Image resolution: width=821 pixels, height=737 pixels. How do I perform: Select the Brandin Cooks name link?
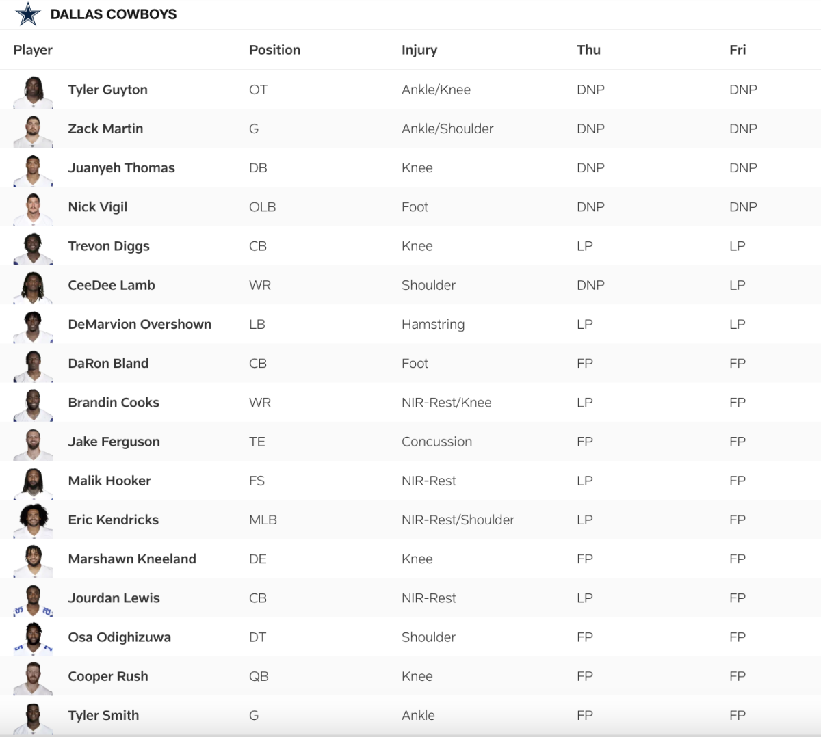[x=114, y=403]
